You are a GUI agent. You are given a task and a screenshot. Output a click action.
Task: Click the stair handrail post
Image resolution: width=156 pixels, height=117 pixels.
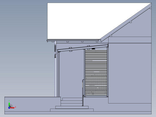[83, 92]
